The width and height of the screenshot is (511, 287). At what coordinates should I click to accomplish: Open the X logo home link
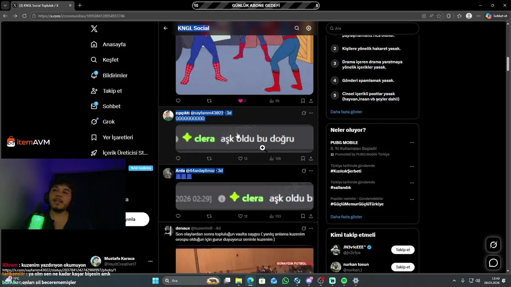(94, 29)
